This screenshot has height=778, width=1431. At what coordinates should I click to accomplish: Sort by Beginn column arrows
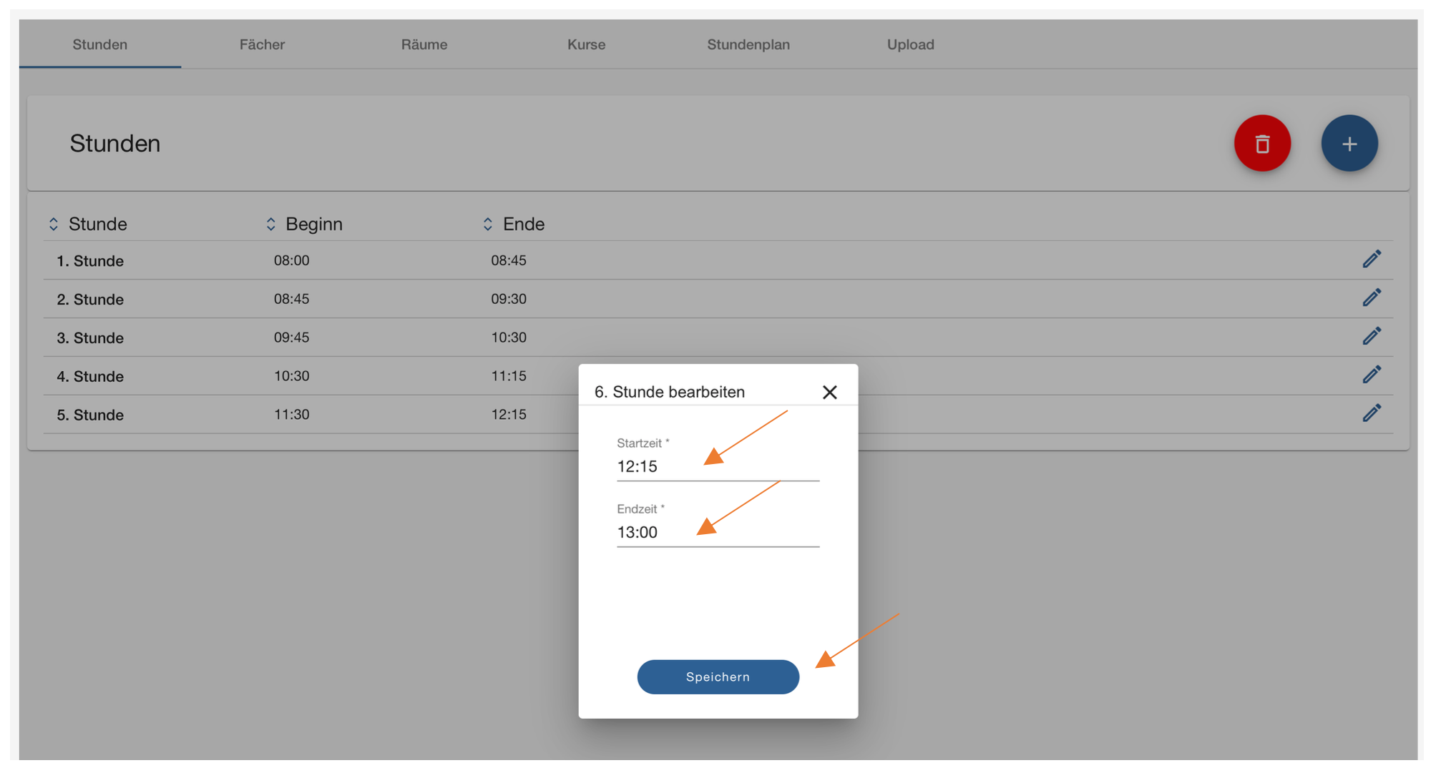click(x=270, y=224)
